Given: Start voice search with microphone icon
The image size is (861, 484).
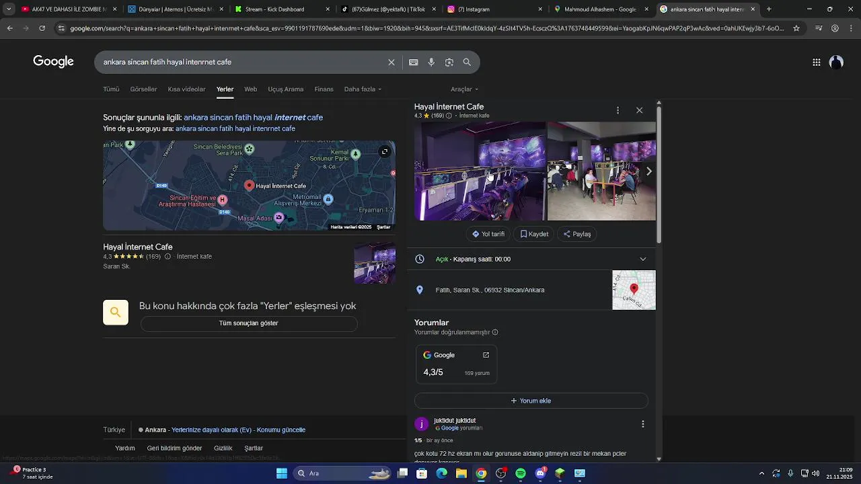Looking at the screenshot, I should [x=431, y=63].
